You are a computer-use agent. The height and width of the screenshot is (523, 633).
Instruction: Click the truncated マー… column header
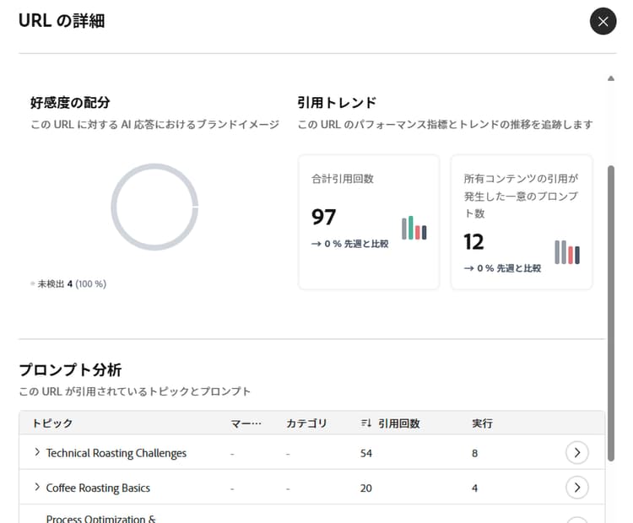(x=246, y=423)
